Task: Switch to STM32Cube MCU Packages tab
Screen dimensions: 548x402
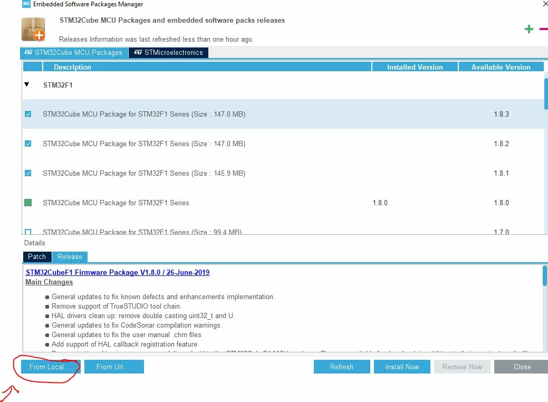Action: coord(74,52)
